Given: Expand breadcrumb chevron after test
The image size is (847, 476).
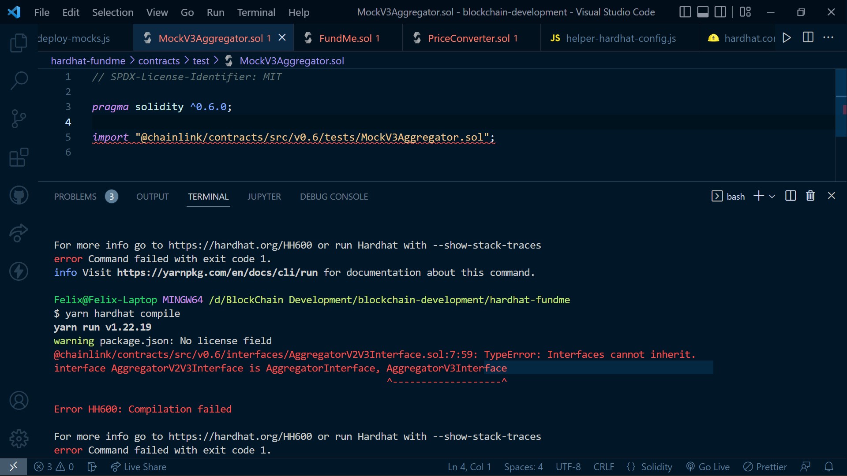Looking at the screenshot, I should coord(216,60).
